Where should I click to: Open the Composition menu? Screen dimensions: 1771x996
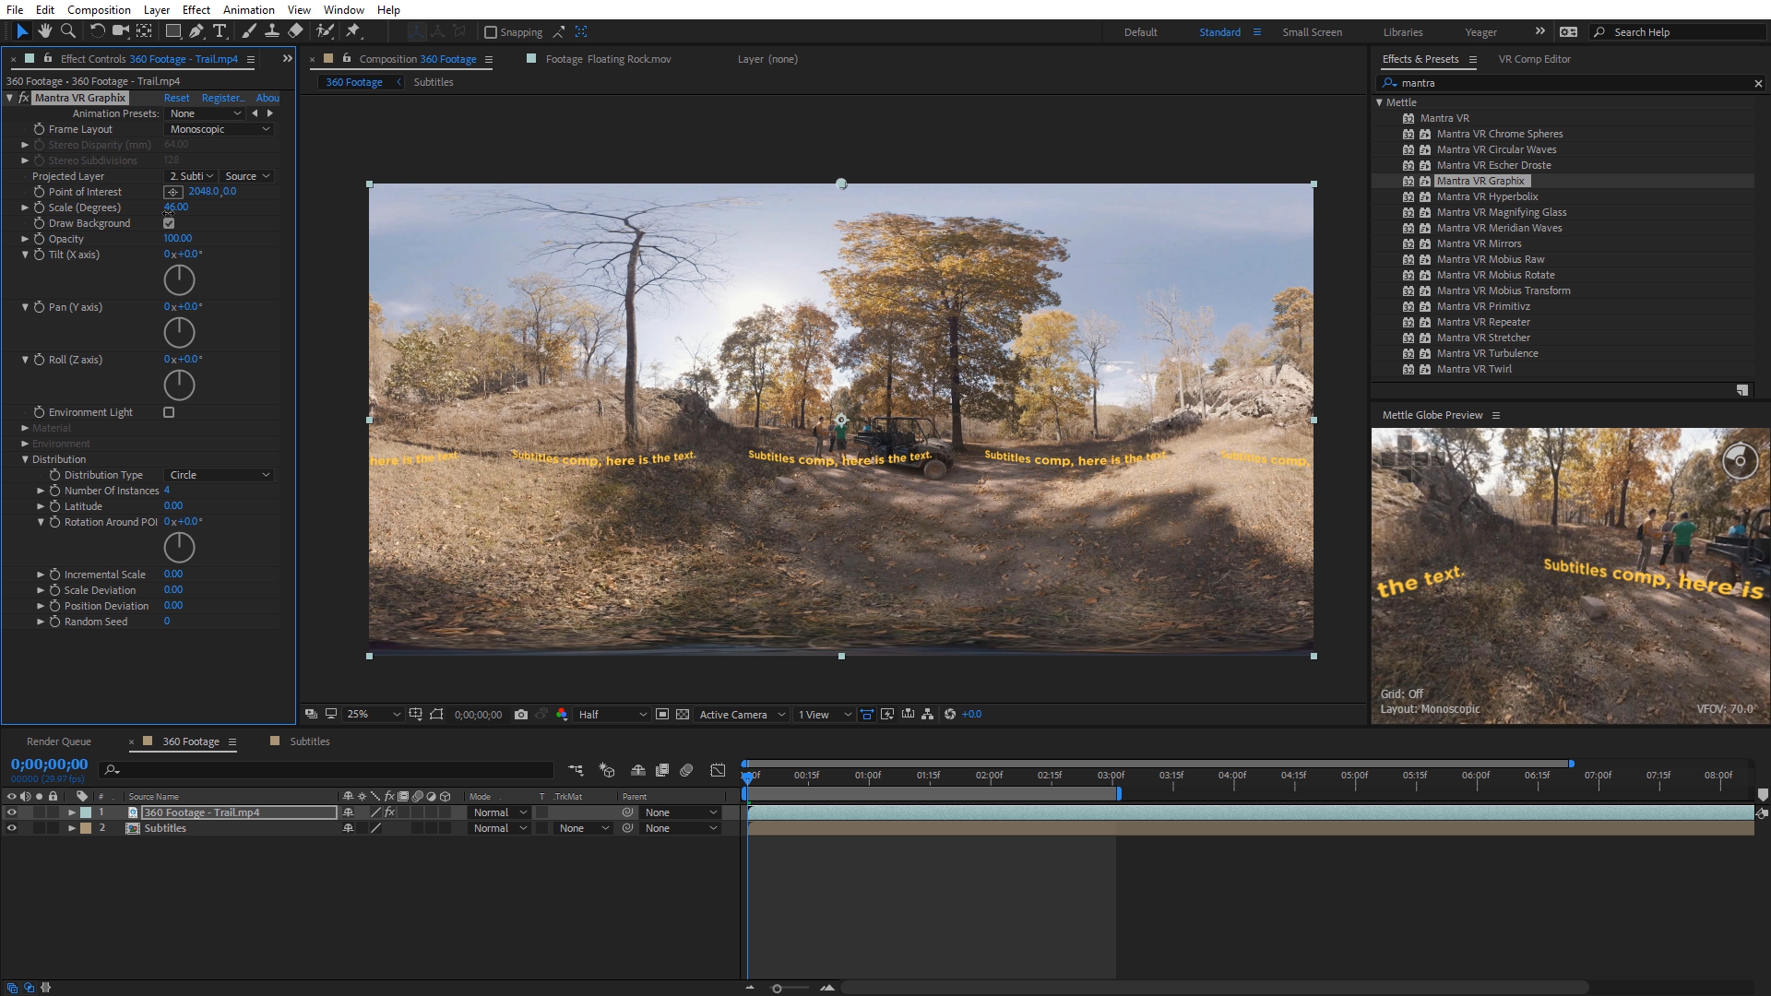click(x=99, y=9)
